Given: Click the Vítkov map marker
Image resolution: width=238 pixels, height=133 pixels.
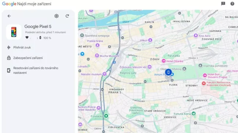Looking at the screenshot, I should 150,40.
